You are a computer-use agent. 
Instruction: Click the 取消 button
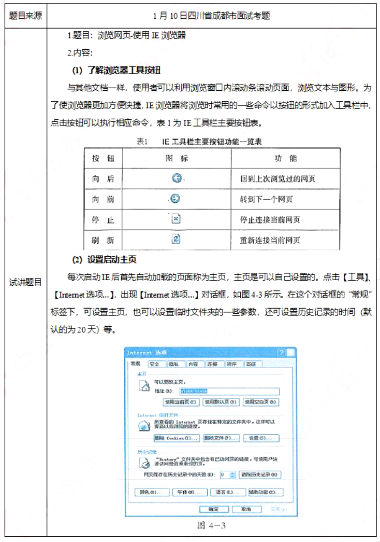point(246,509)
